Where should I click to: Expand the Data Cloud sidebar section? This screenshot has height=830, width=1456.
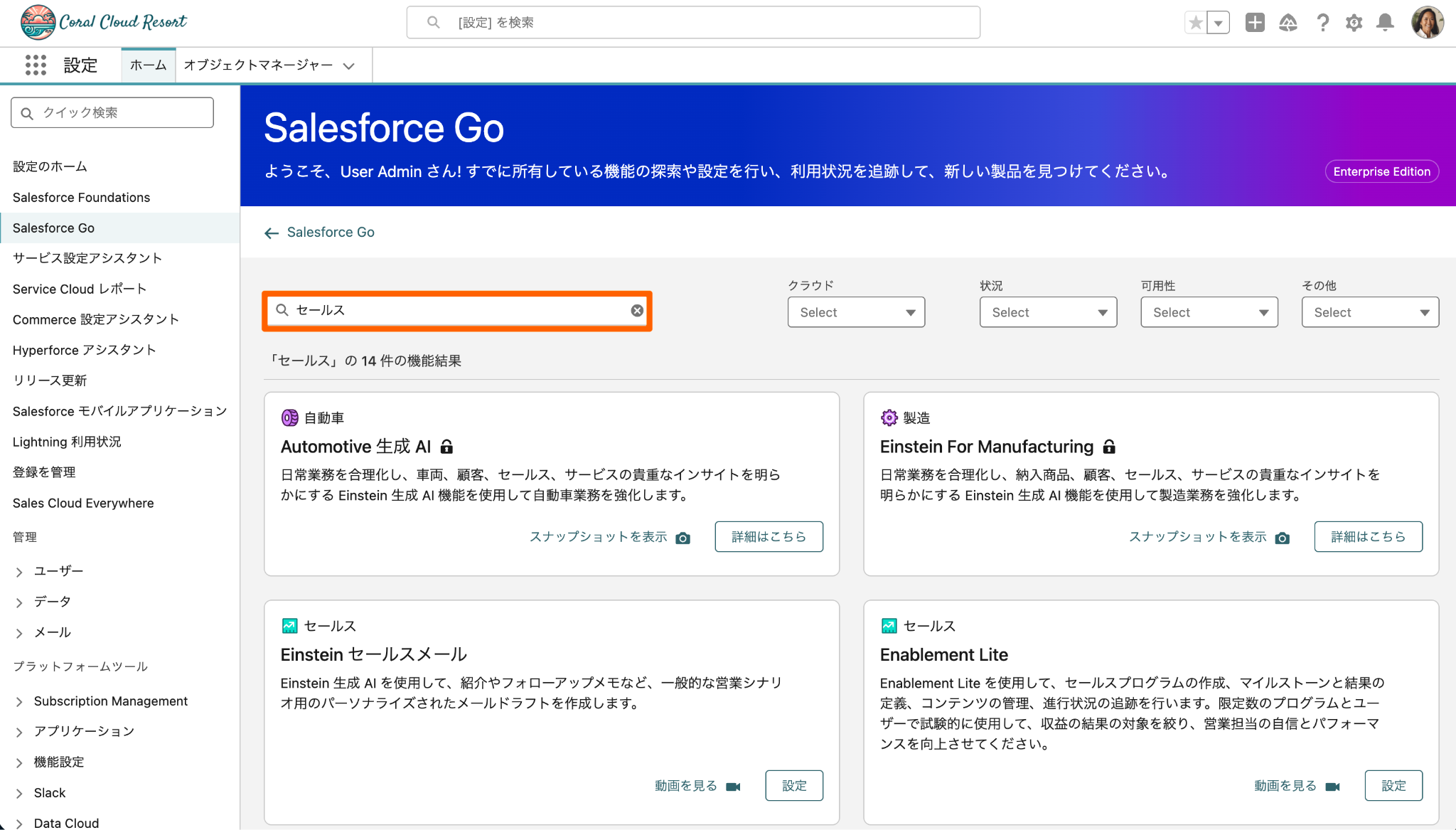19,823
